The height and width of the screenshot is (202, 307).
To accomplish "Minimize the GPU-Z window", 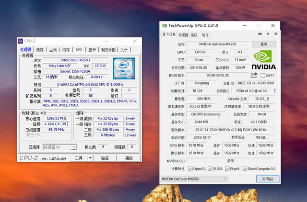I will [245, 25].
